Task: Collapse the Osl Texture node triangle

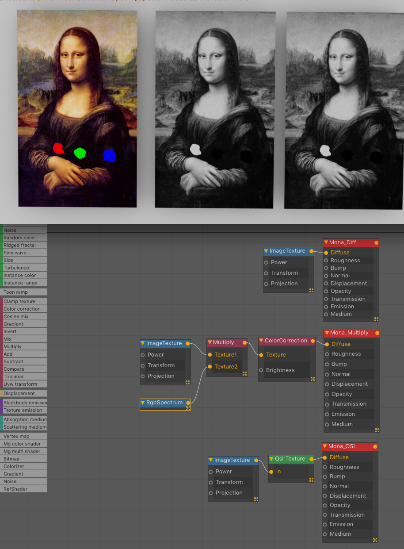Action: pos(272,459)
